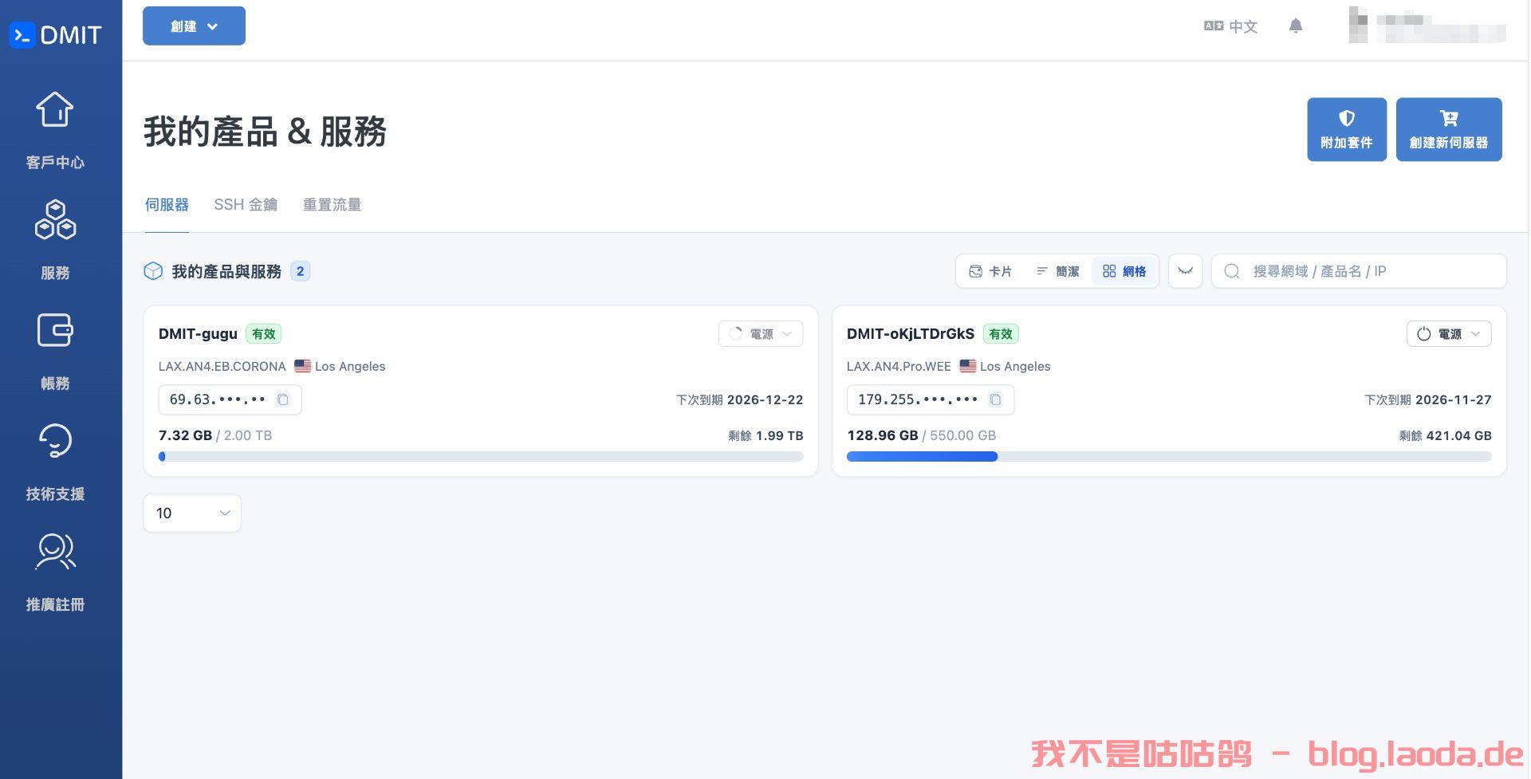This screenshot has height=779, width=1531.
Task: Click the United States flag on DMIT-oKjLTDrGkS card
Action: (967, 366)
